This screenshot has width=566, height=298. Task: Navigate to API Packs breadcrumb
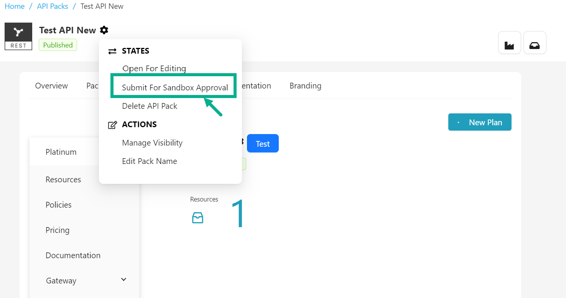[x=53, y=7]
